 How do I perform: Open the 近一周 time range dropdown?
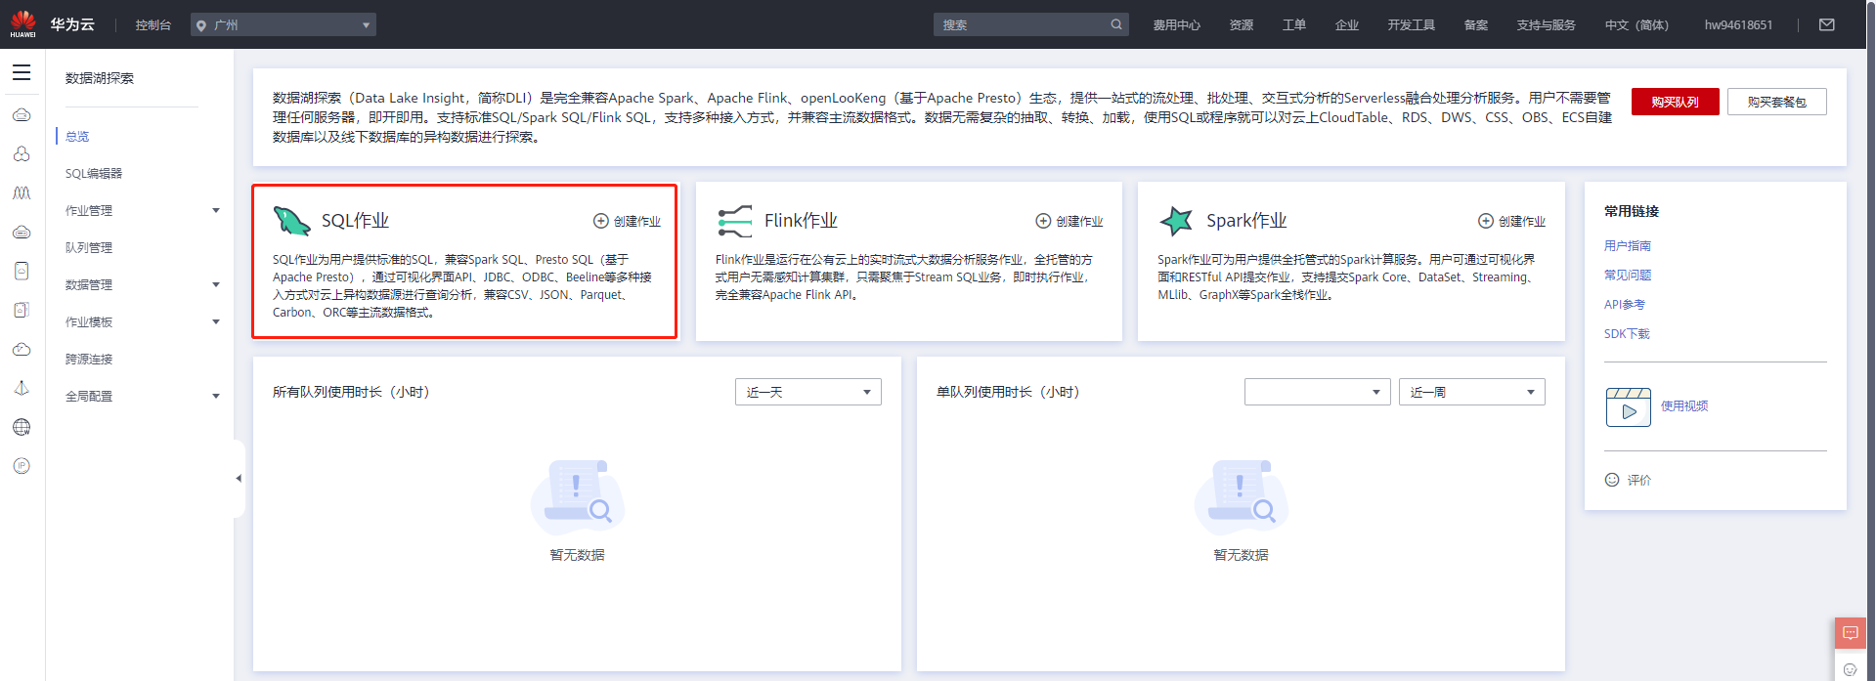pos(1471,392)
